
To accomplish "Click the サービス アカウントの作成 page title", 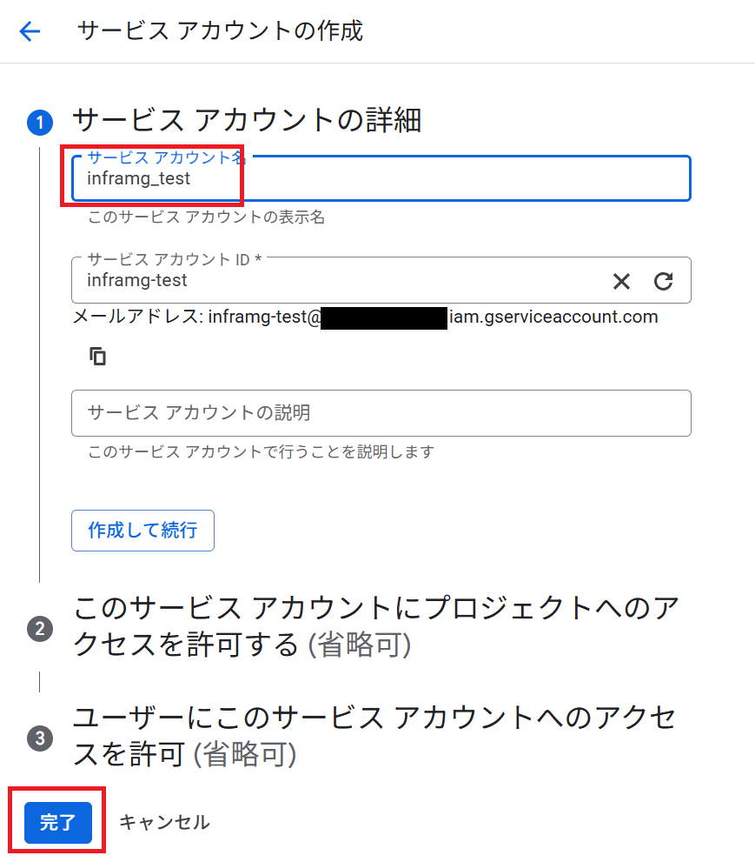I will [220, 30].
